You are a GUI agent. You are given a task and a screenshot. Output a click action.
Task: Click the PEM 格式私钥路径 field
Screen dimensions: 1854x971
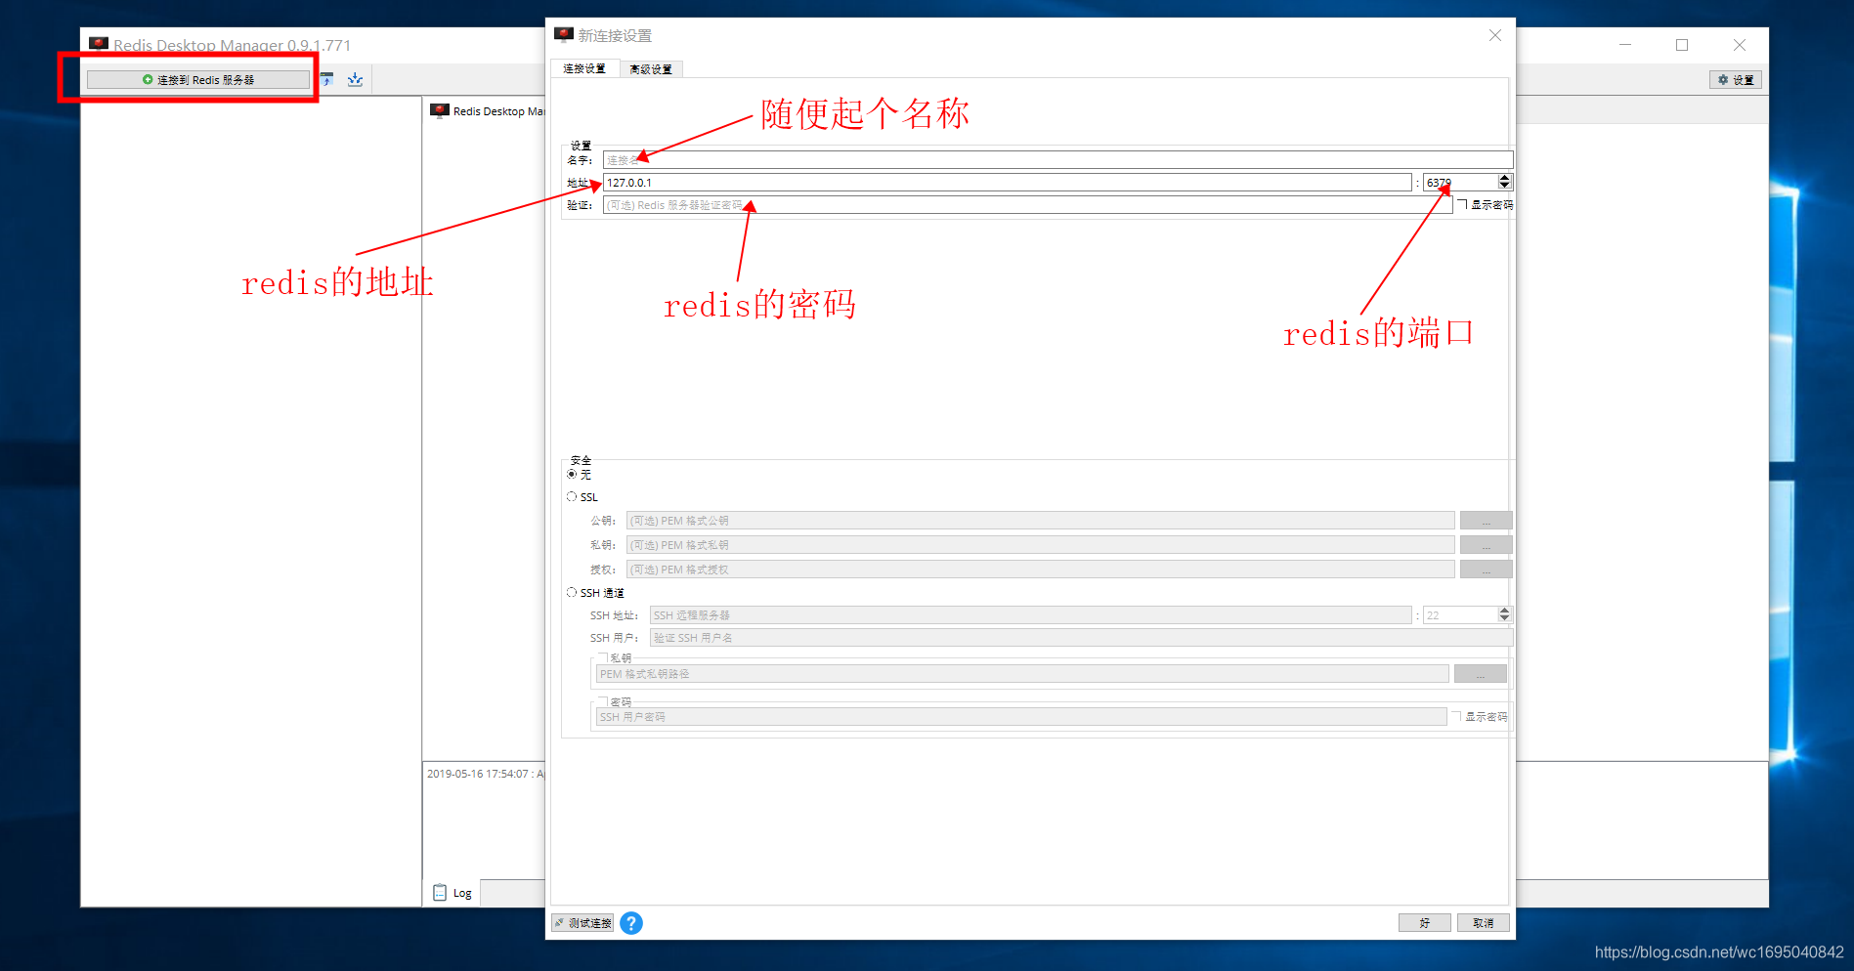tap(1022, 674)
